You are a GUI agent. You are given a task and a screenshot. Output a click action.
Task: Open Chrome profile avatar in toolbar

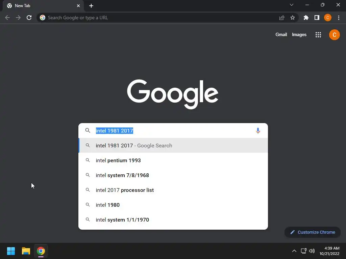coord(328,18)
